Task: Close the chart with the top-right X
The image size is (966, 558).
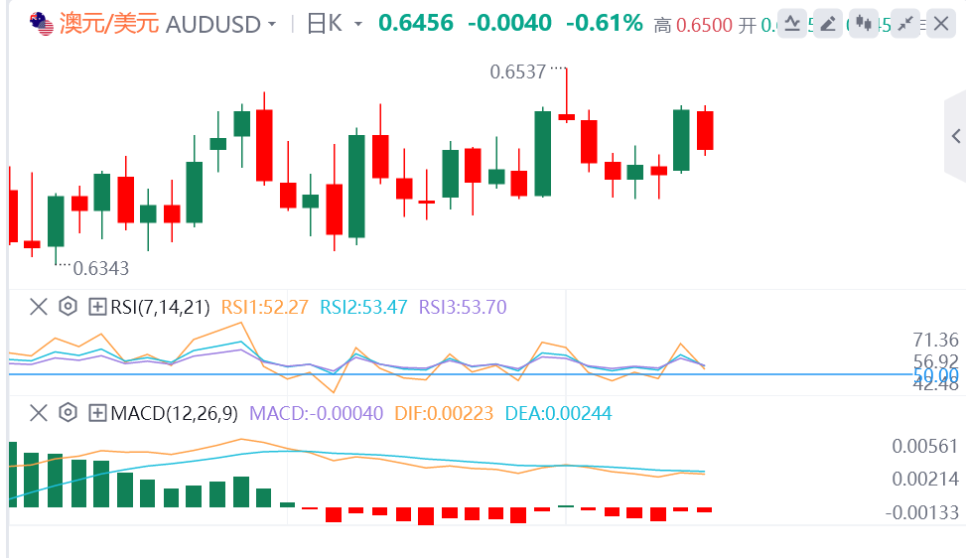Action: pyautogui.click(x=941, y=24)
